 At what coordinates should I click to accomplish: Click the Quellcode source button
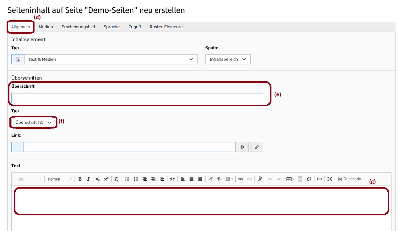click(x=349, y=179)
